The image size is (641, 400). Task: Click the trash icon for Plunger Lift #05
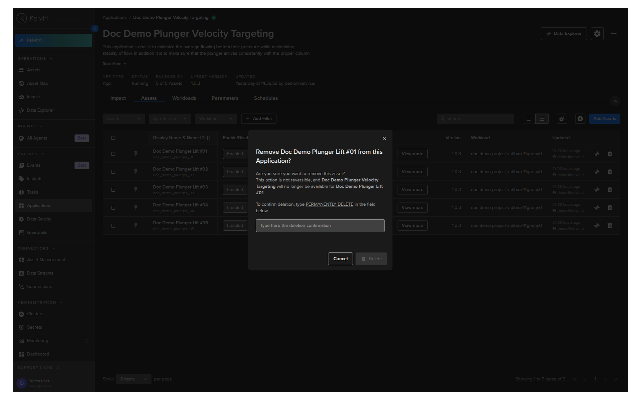610,226
